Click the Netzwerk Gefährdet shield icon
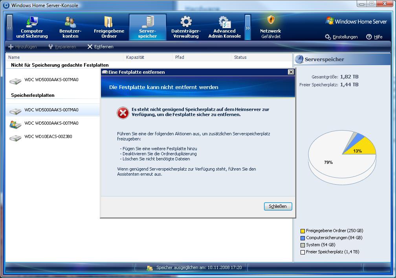The height and width of the screenshot is (278, 396). (x=271, y=20)
